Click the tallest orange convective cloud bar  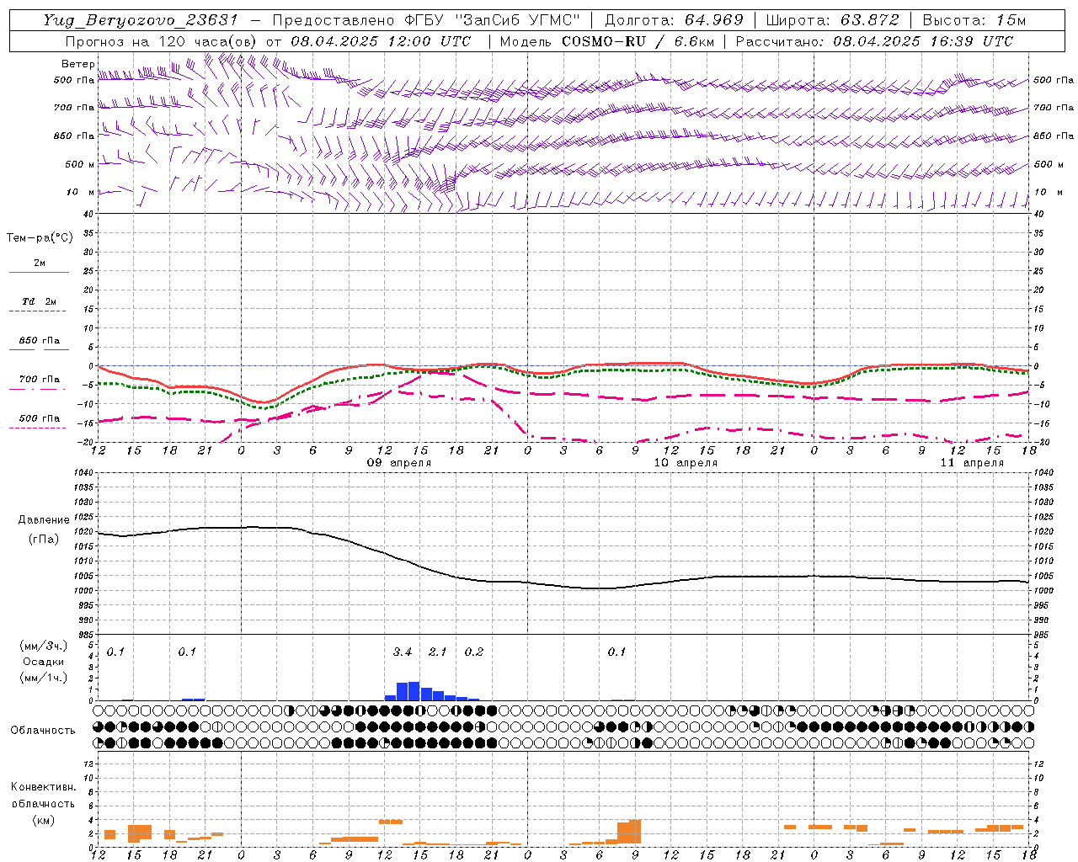(x=635, y=832)
